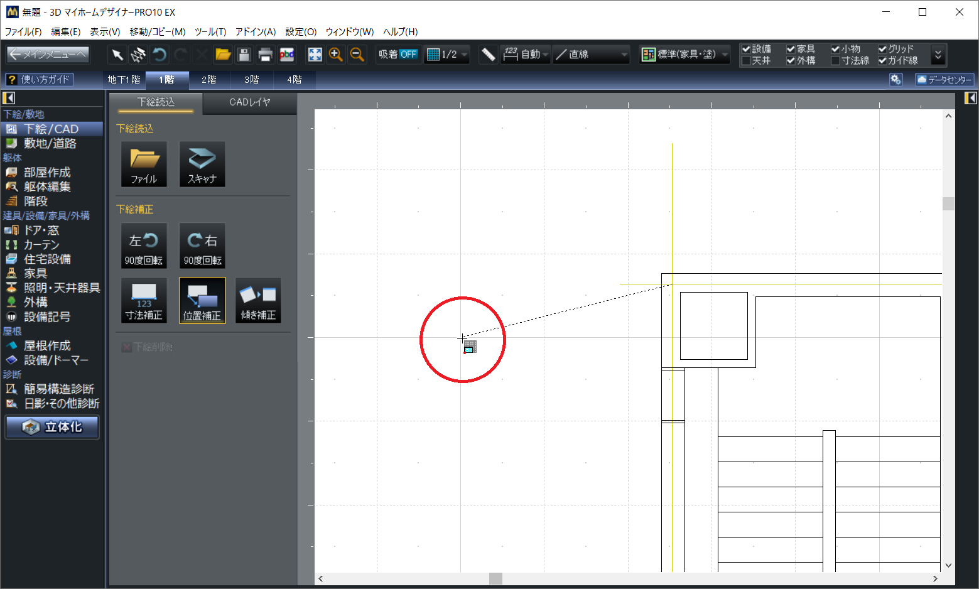Enable the 天井 checkbox
This screenshot has height=589, width=979.
[747, 61]
